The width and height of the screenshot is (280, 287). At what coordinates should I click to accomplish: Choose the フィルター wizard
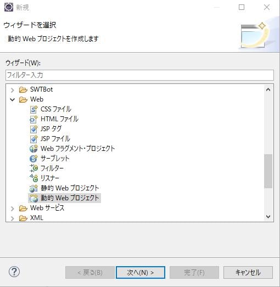52,168
